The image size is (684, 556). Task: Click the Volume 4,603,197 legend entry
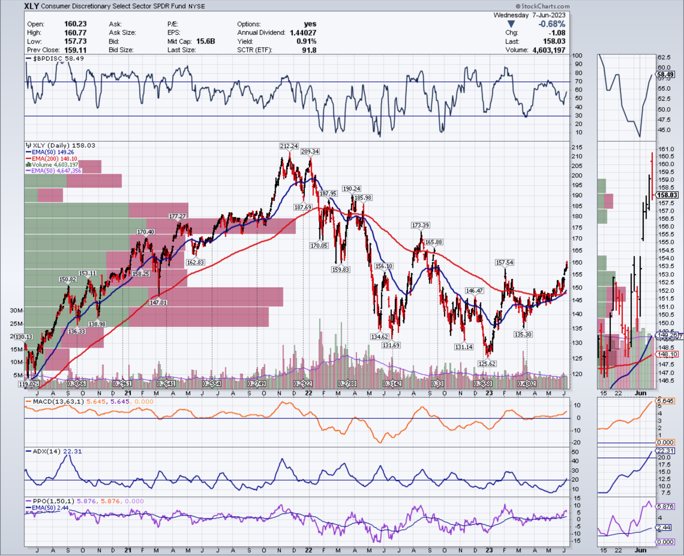[52, 165]
